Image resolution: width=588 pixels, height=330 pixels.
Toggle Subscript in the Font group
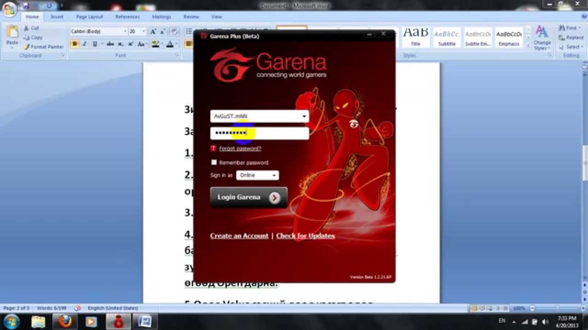(120, 44)
